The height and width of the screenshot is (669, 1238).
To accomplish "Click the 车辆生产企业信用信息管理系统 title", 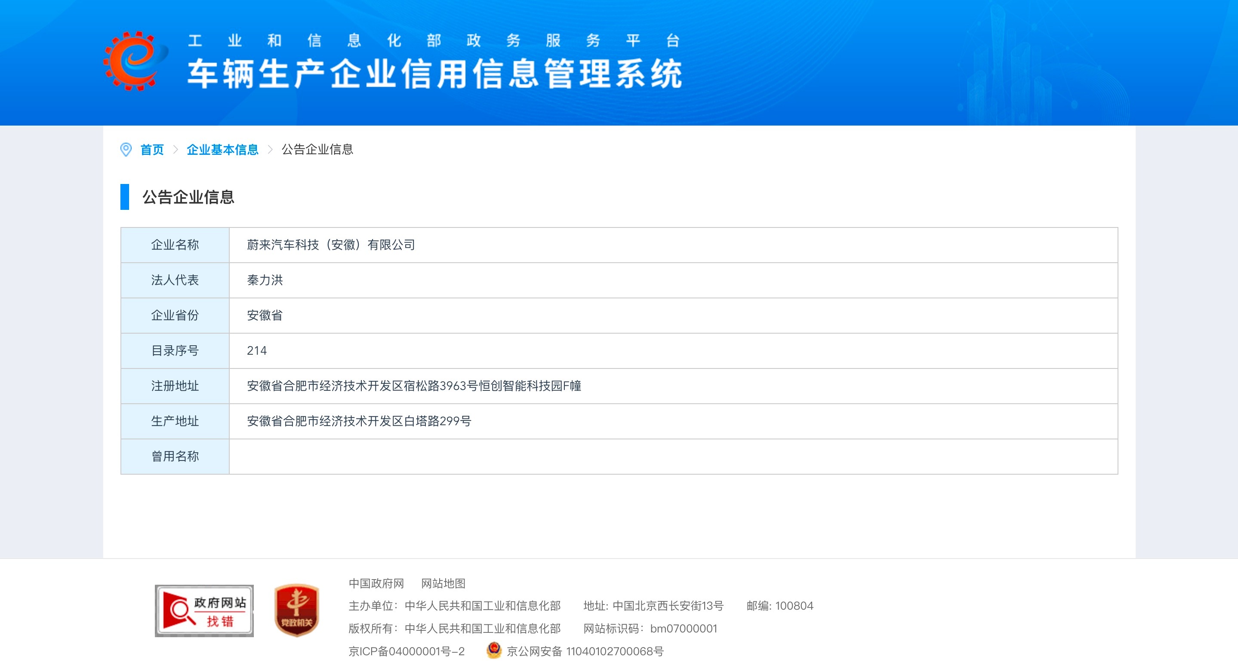I will pos(434,74).
